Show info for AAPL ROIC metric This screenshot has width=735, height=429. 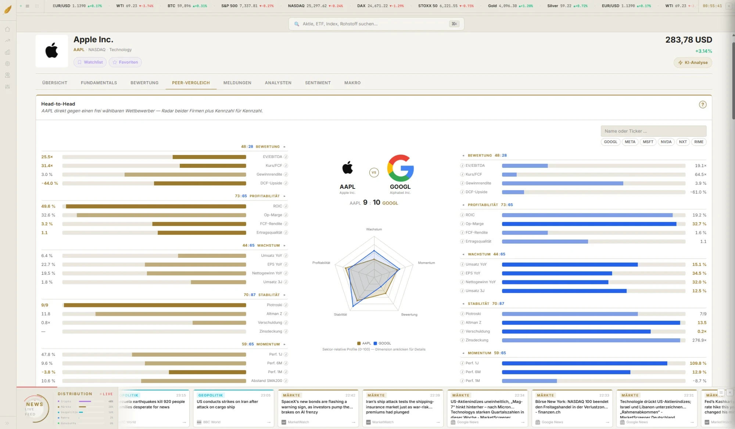286,206
